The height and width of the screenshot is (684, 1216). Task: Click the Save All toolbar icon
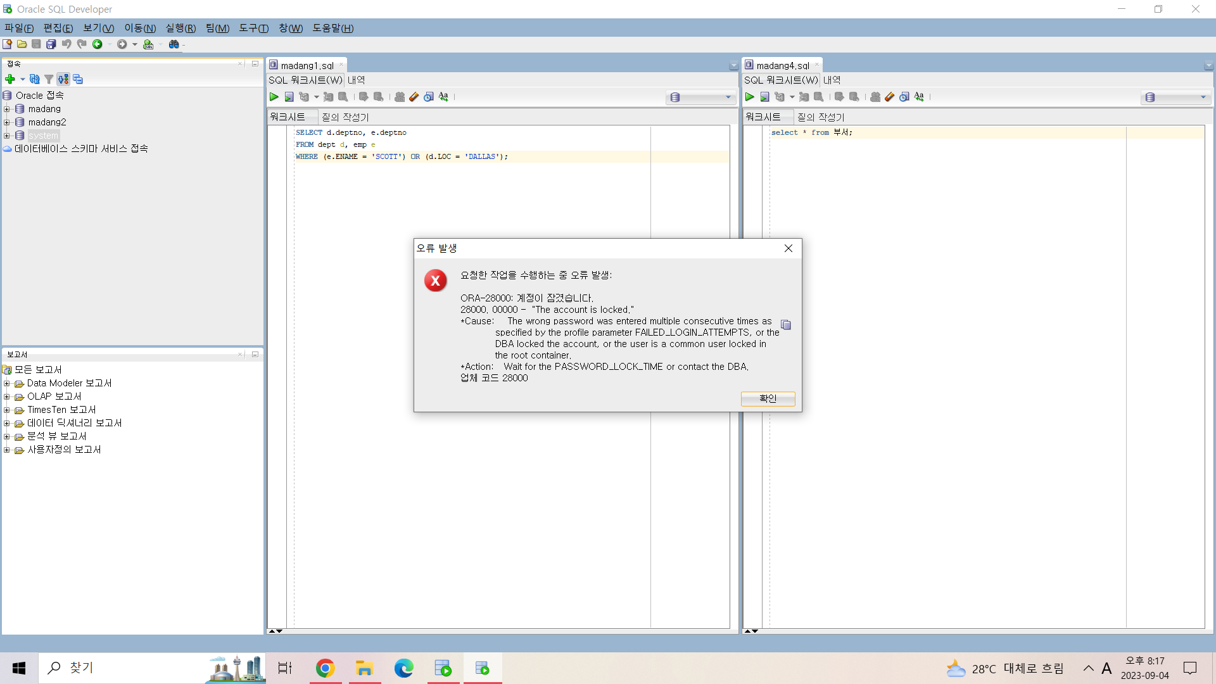pos(51,44)
